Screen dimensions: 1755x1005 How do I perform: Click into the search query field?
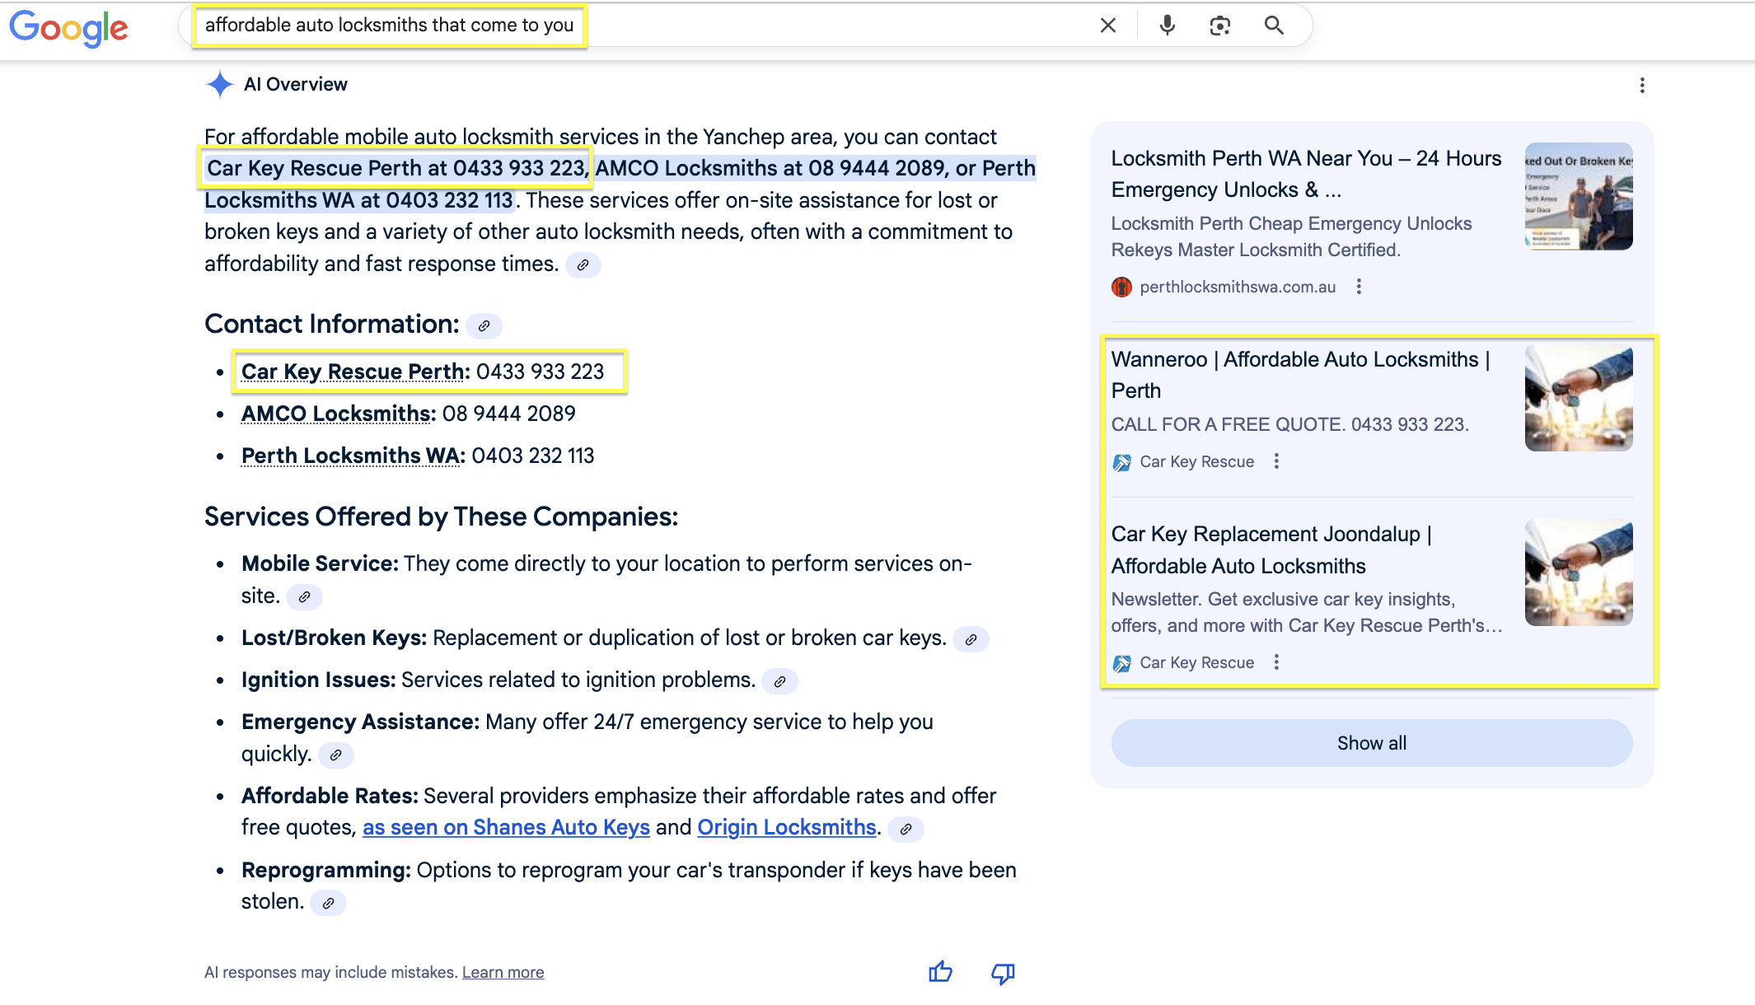(389, 26)
